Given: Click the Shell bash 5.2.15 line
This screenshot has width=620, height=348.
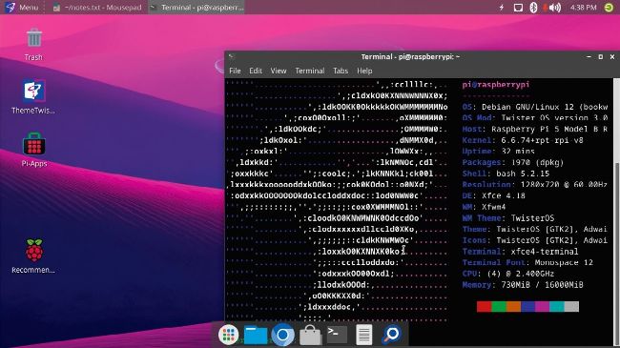Looking at the screenshot, I should [x=506, y=174].
